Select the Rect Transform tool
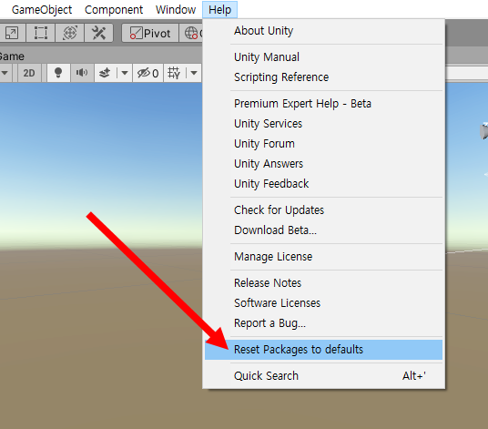Viewport: 488px width, 429px height. click(x=40, y=33)
